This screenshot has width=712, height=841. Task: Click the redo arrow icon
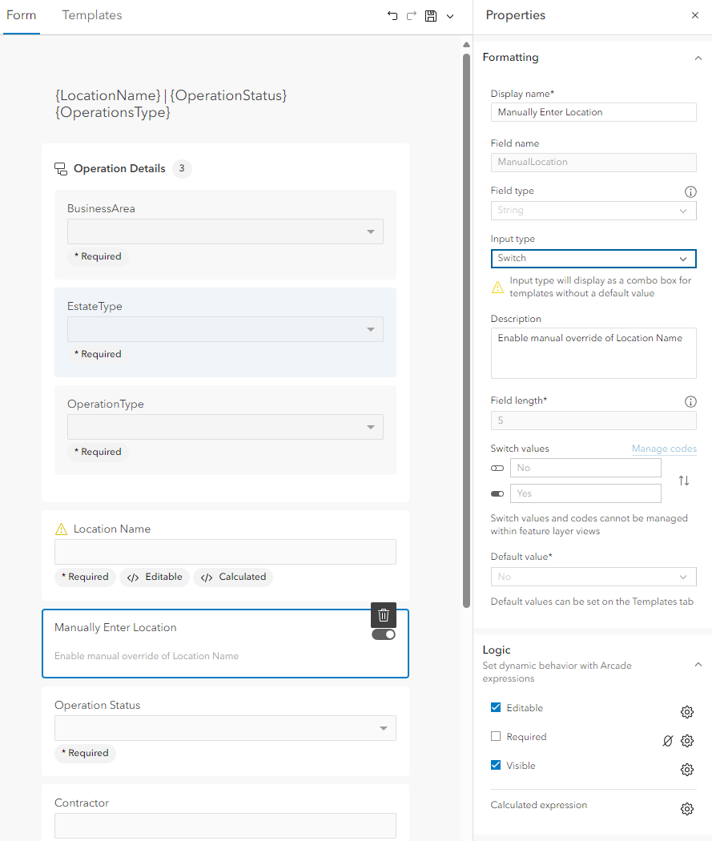point(412,16)
